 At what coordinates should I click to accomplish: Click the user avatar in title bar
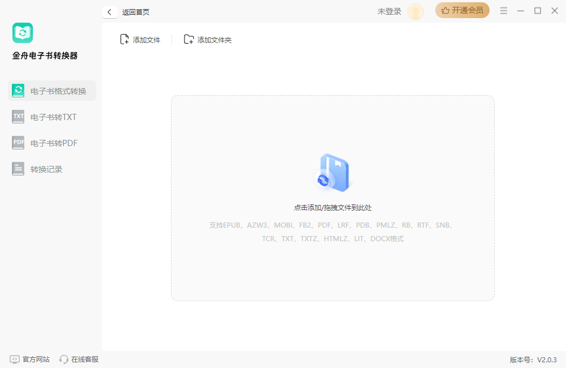415,11
